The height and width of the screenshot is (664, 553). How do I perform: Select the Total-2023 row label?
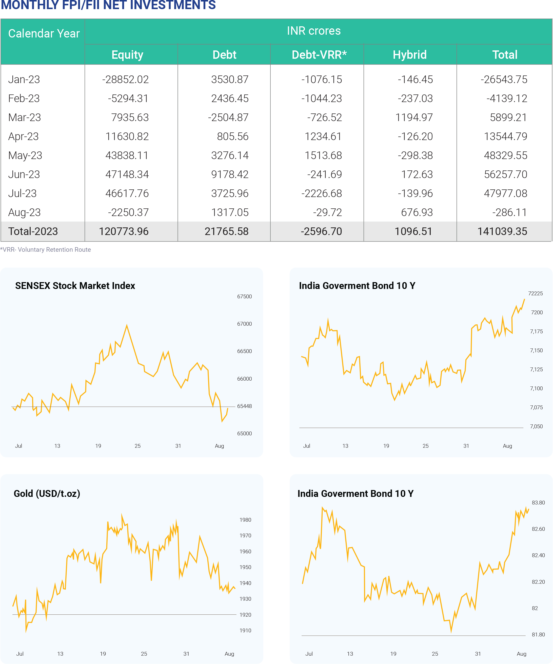[x=33, y=231]
